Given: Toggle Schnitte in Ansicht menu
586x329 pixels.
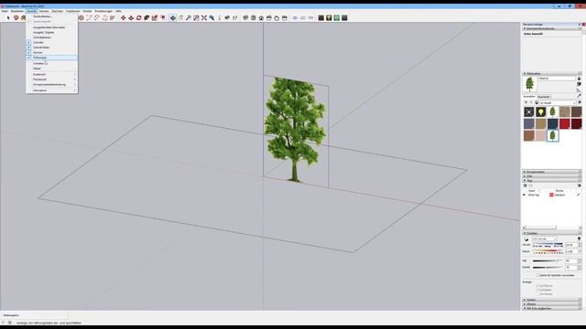Looking at the screenshot, I should click(51, 43).
